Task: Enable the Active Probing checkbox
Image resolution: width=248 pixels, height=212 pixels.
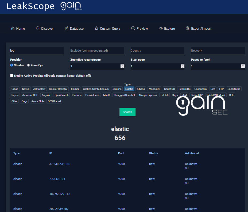Action: (11, 76)
